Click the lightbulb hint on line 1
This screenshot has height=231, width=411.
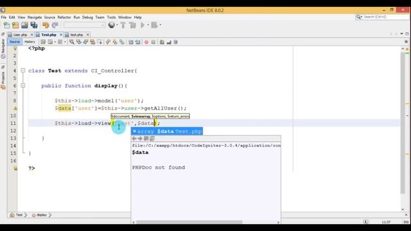point(15,49)
